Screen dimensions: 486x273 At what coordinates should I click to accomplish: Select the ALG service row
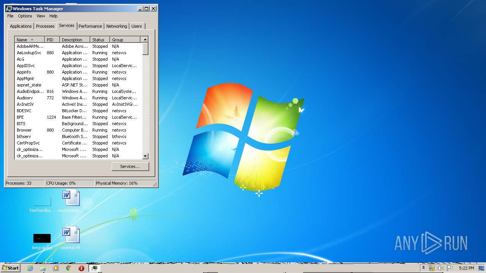point(78,59)
